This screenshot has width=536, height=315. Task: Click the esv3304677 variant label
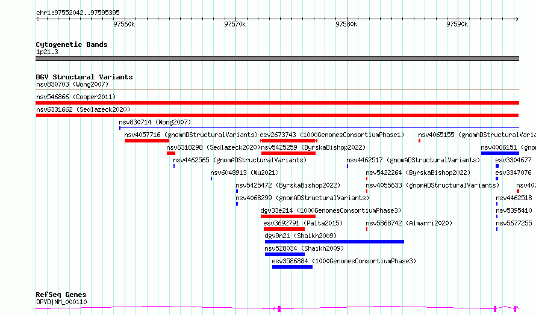point(514,160)
